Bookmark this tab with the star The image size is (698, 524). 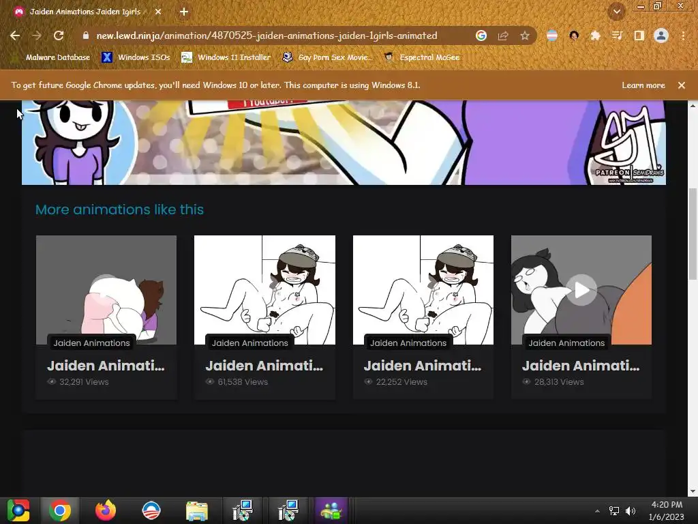[x=525, y=35]
